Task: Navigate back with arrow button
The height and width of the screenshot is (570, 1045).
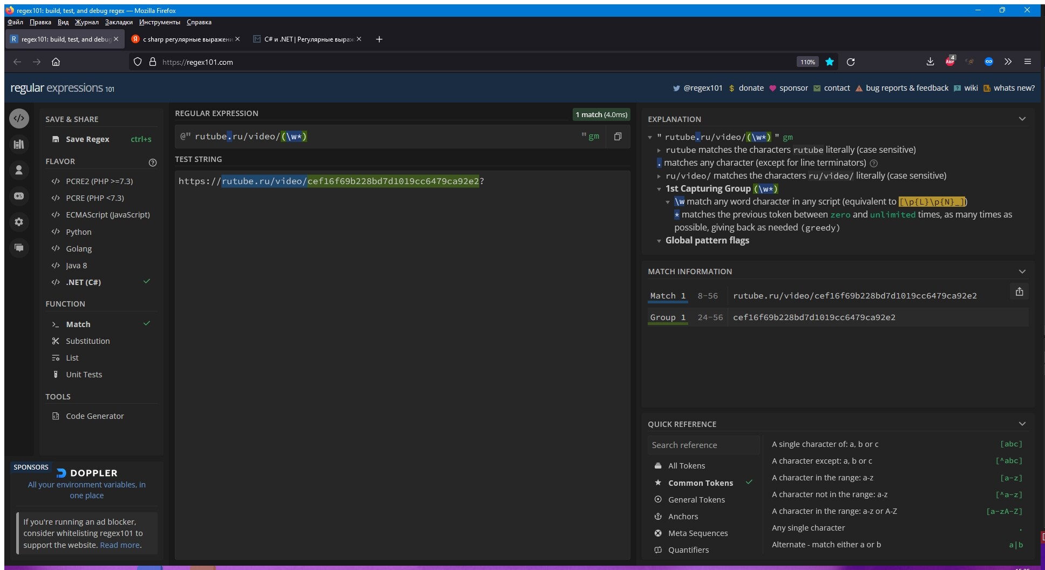Action: (x=17, y=62)
